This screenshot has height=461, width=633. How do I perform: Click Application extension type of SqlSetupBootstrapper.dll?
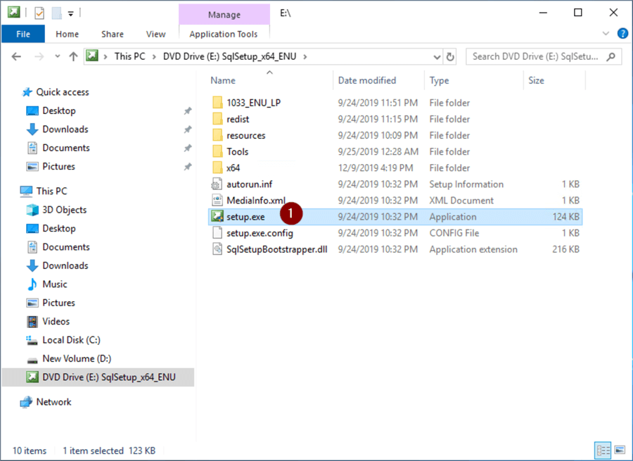click(x=473, y=249)
